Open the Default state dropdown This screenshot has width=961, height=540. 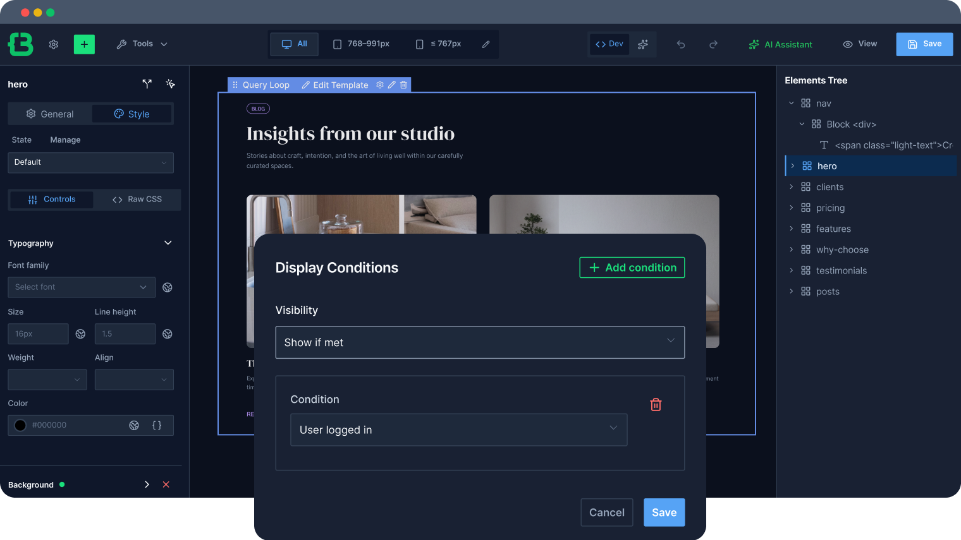click(90, 162)
